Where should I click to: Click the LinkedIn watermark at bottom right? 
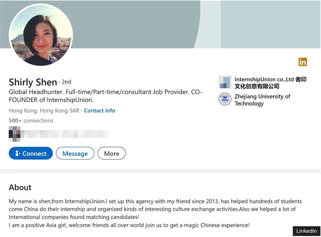(x=306, y=231)
